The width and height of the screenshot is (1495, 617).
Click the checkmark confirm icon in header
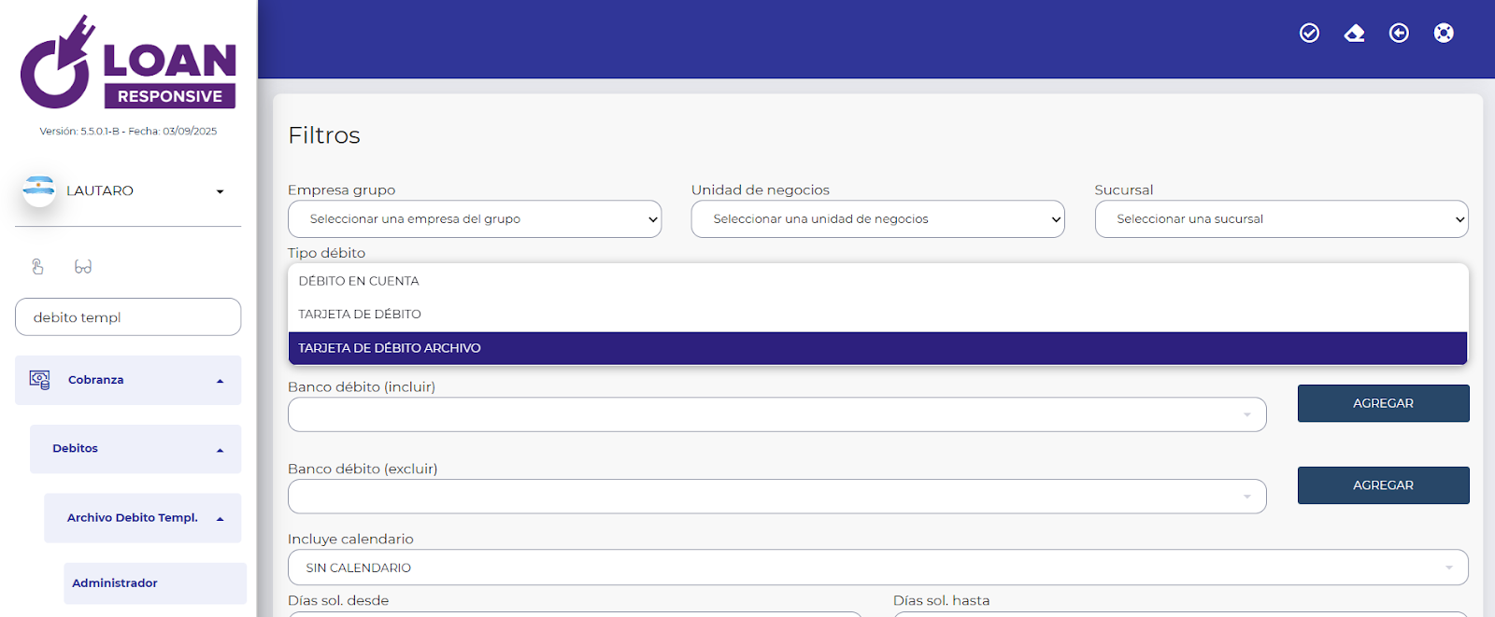click(1309, 34)
